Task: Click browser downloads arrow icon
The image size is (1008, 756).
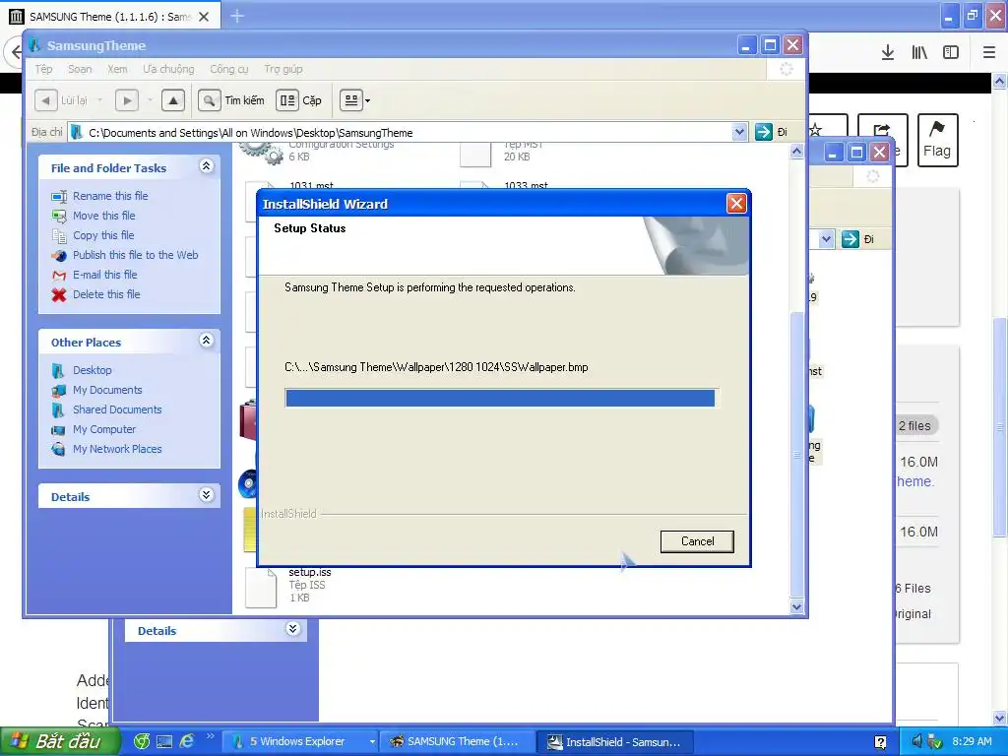Action: coord(888,52)
